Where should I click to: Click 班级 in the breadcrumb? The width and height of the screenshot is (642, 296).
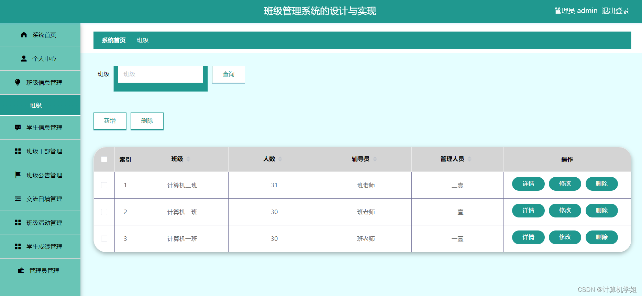click(x=143, y=40)
